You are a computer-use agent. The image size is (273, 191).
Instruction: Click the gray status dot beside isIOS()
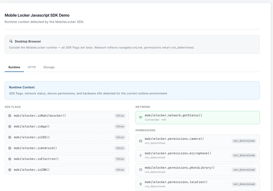(x=10, y=137)
